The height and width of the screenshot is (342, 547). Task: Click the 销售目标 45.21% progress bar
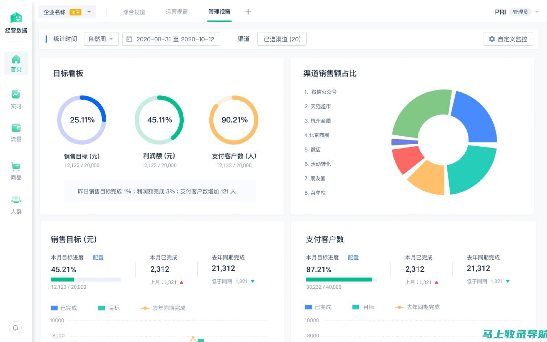(86, 279)
